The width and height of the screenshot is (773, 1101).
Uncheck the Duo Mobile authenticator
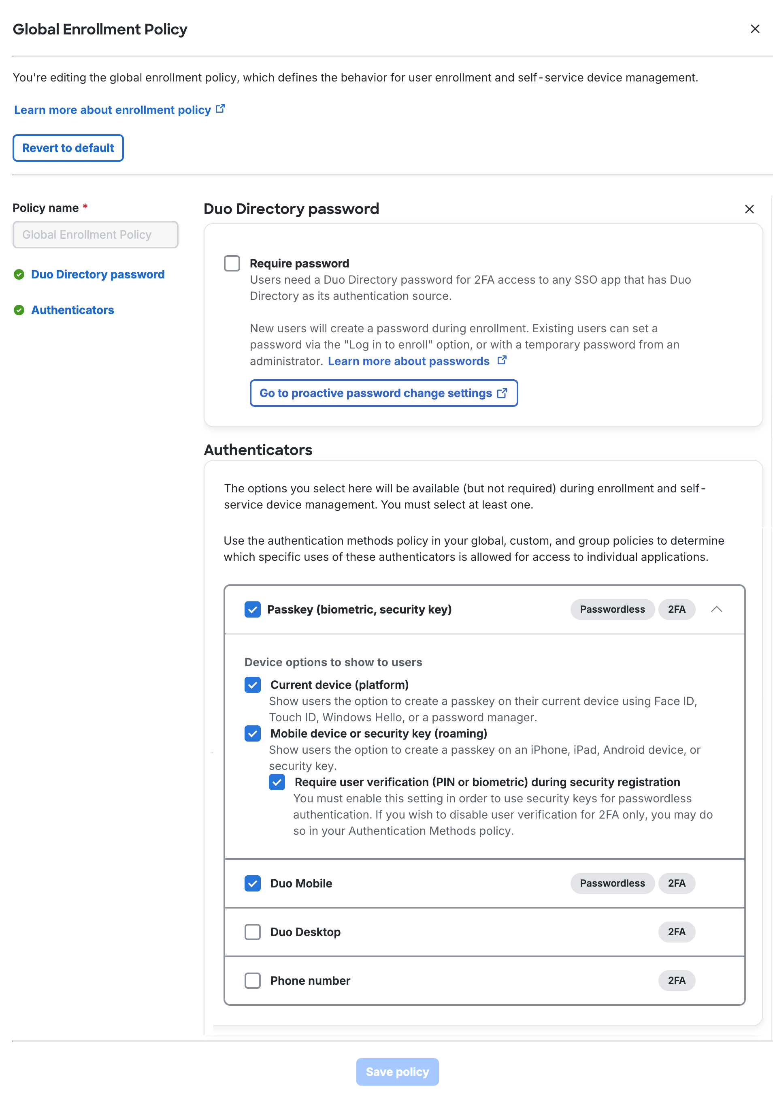[x=253, y=883]
